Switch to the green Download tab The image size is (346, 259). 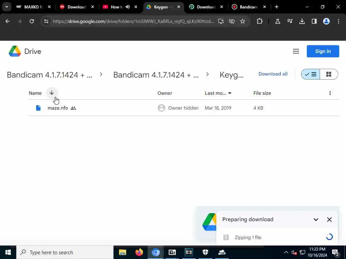pos(206,7)
